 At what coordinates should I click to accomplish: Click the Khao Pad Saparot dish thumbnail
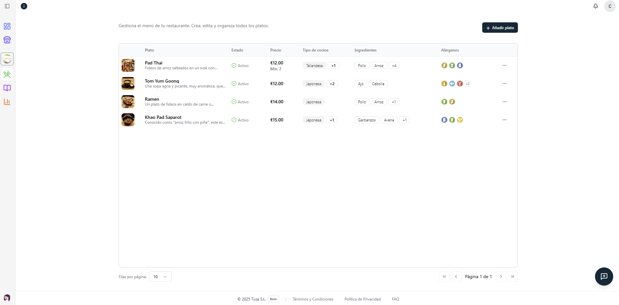tap(128, 119)
